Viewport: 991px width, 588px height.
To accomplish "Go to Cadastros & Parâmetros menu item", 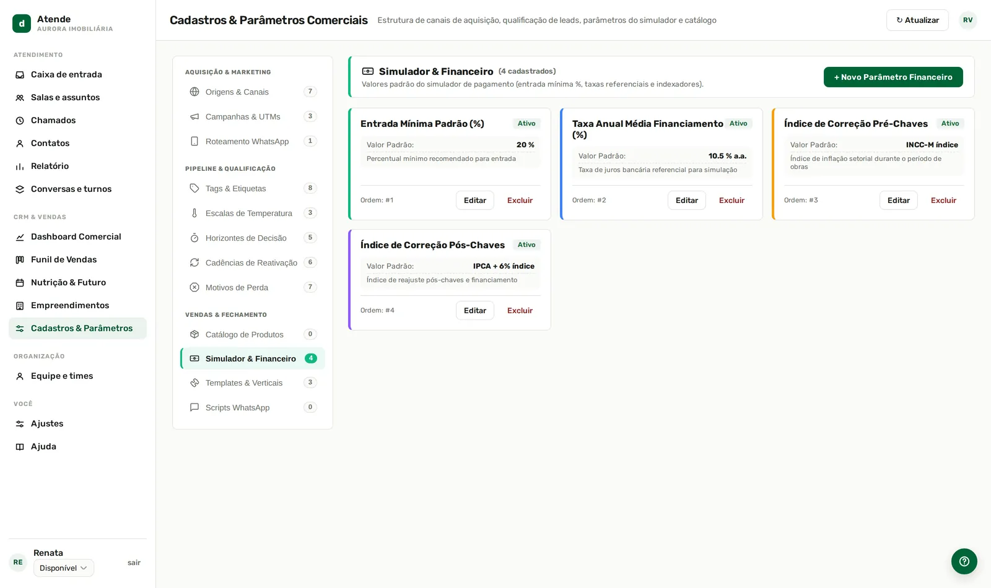I will point(77,329).
